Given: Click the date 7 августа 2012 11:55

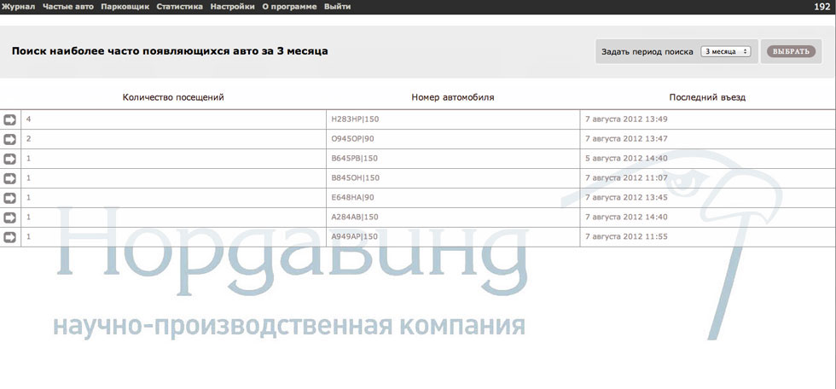Looking at the screenshot, I should pos(626,237).
